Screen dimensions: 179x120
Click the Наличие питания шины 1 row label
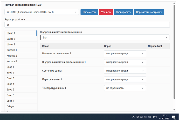(57, 53)
